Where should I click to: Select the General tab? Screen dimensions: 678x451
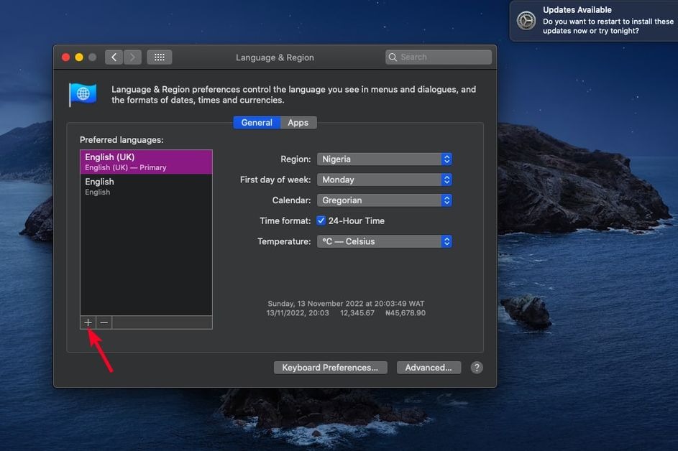(x=257, y=123)
